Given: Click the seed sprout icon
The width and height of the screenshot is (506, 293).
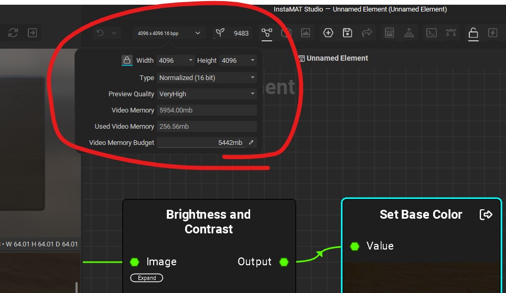Looking at the screenshot, I should click(220, 33).
